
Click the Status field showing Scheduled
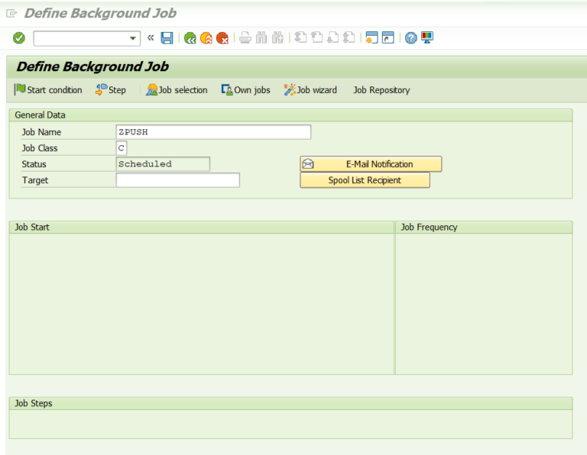pyautogui.click(x=163, y=164)
